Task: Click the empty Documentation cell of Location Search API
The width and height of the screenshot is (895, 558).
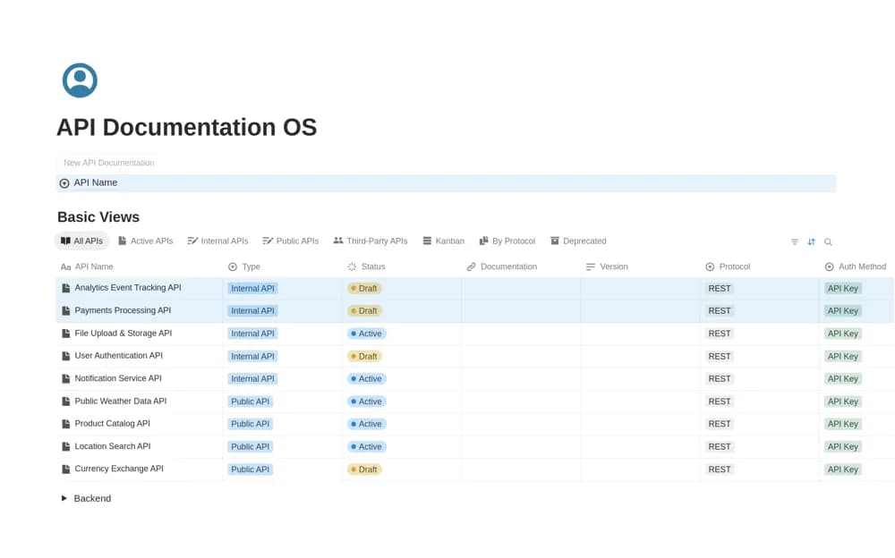Action: pyautogui.click(x=521, y=447)
